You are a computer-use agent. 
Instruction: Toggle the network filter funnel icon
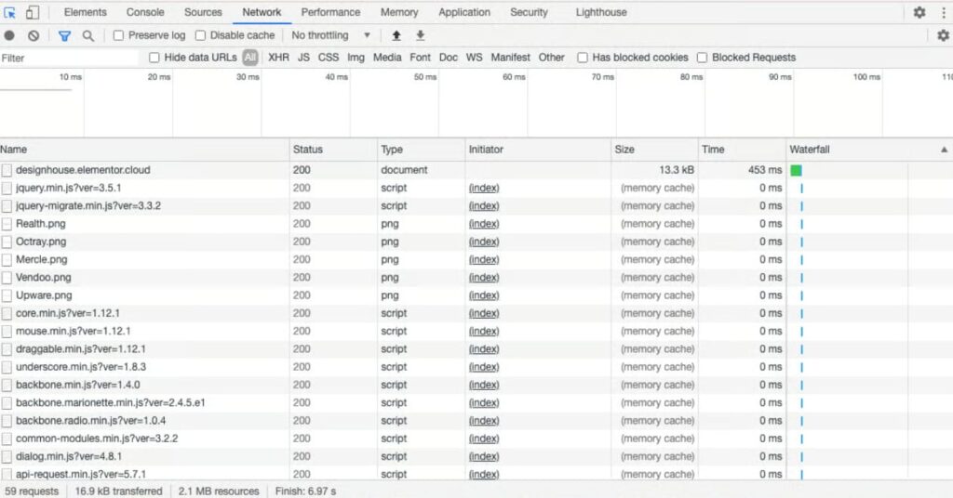coord(64,35)
